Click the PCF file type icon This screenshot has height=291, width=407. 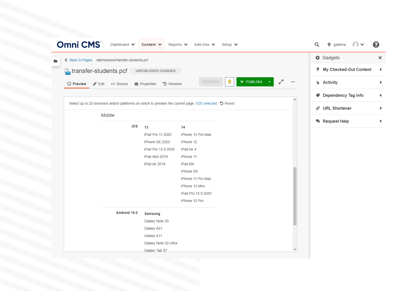click(67, 71)
